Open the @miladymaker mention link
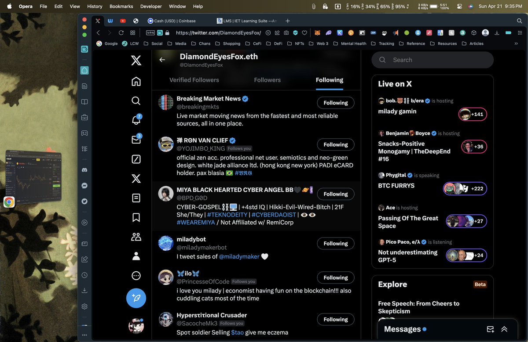The width and height of the screenshot is (528, 342). click(x=239, y=256)
